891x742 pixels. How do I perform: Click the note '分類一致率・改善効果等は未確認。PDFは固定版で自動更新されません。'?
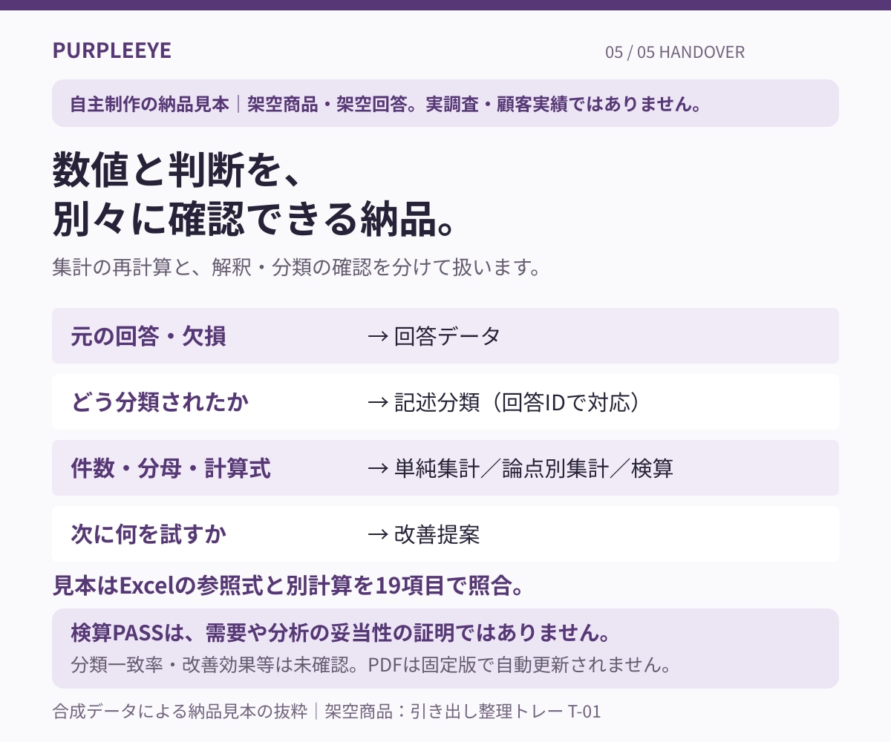click(x=371, y=664)
